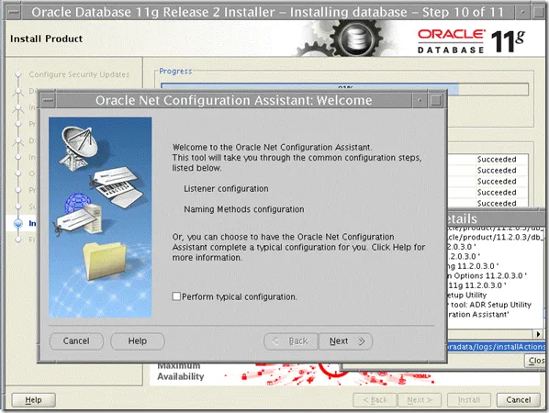Image resolution: width=549 pixels, height=413 pixels.
Task: Click the installActions log file path
Action: tap(497, 347)
